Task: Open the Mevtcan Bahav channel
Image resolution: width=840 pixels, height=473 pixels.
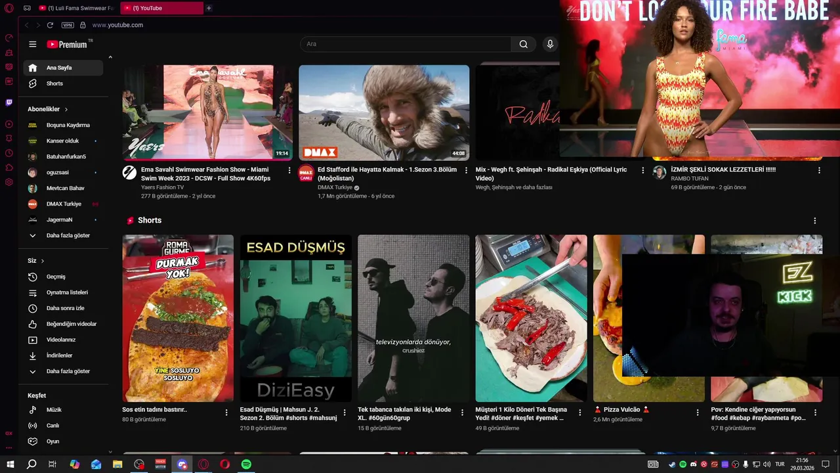Action: 63,188
